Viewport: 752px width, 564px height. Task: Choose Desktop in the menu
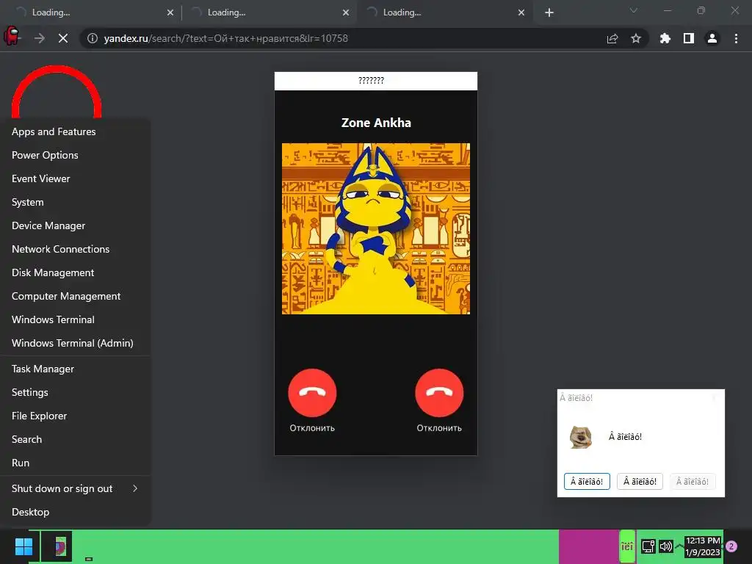[x=76, y=512]
